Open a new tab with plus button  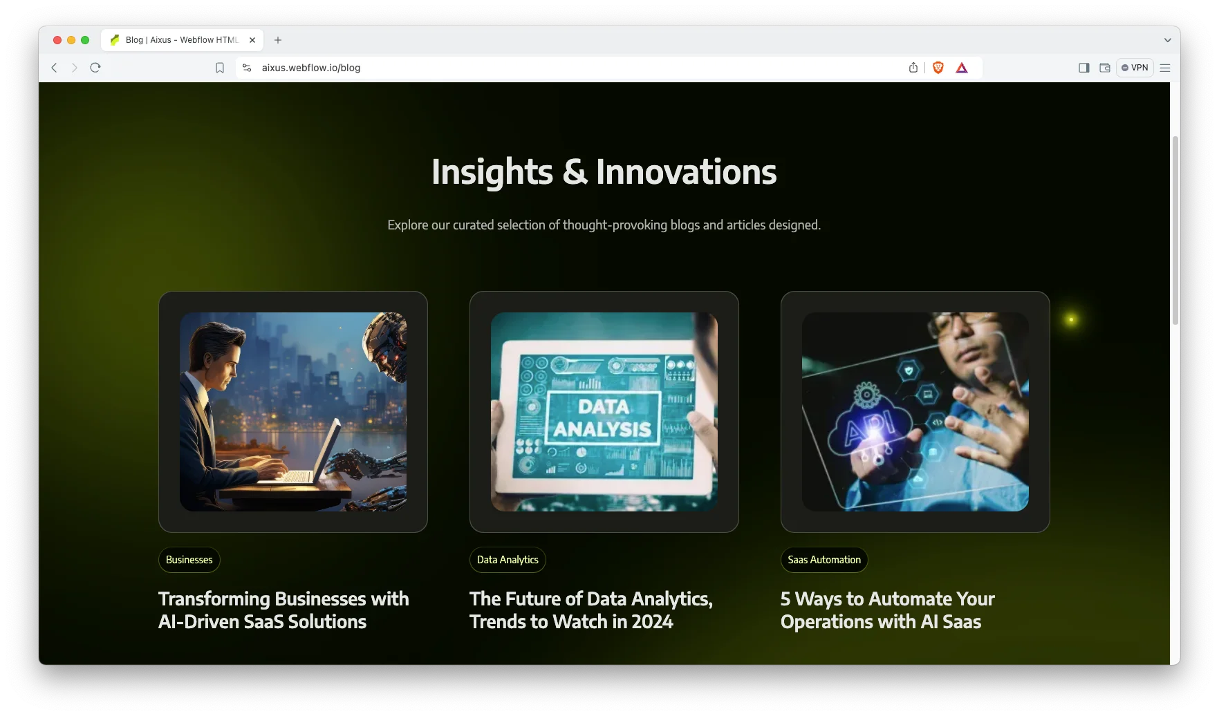[x=278, y=40]
